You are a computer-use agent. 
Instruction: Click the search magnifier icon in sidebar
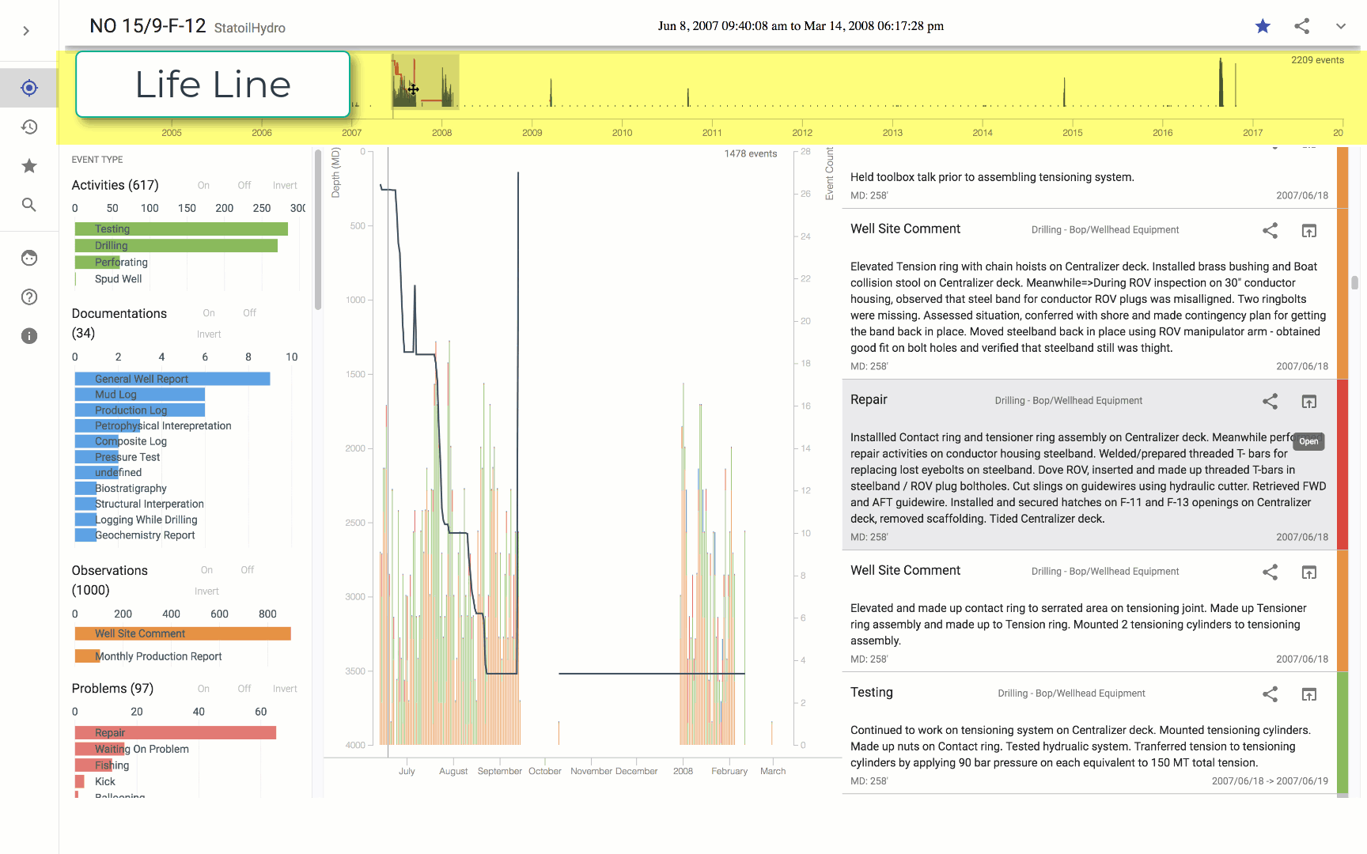point(29,205)
